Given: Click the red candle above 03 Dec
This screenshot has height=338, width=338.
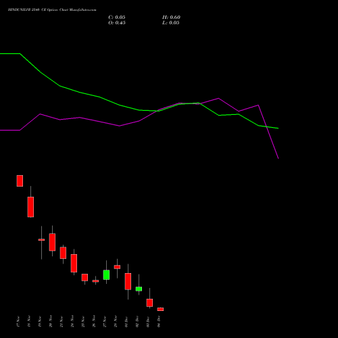Looking at the screenshot, I should point(149,303).
